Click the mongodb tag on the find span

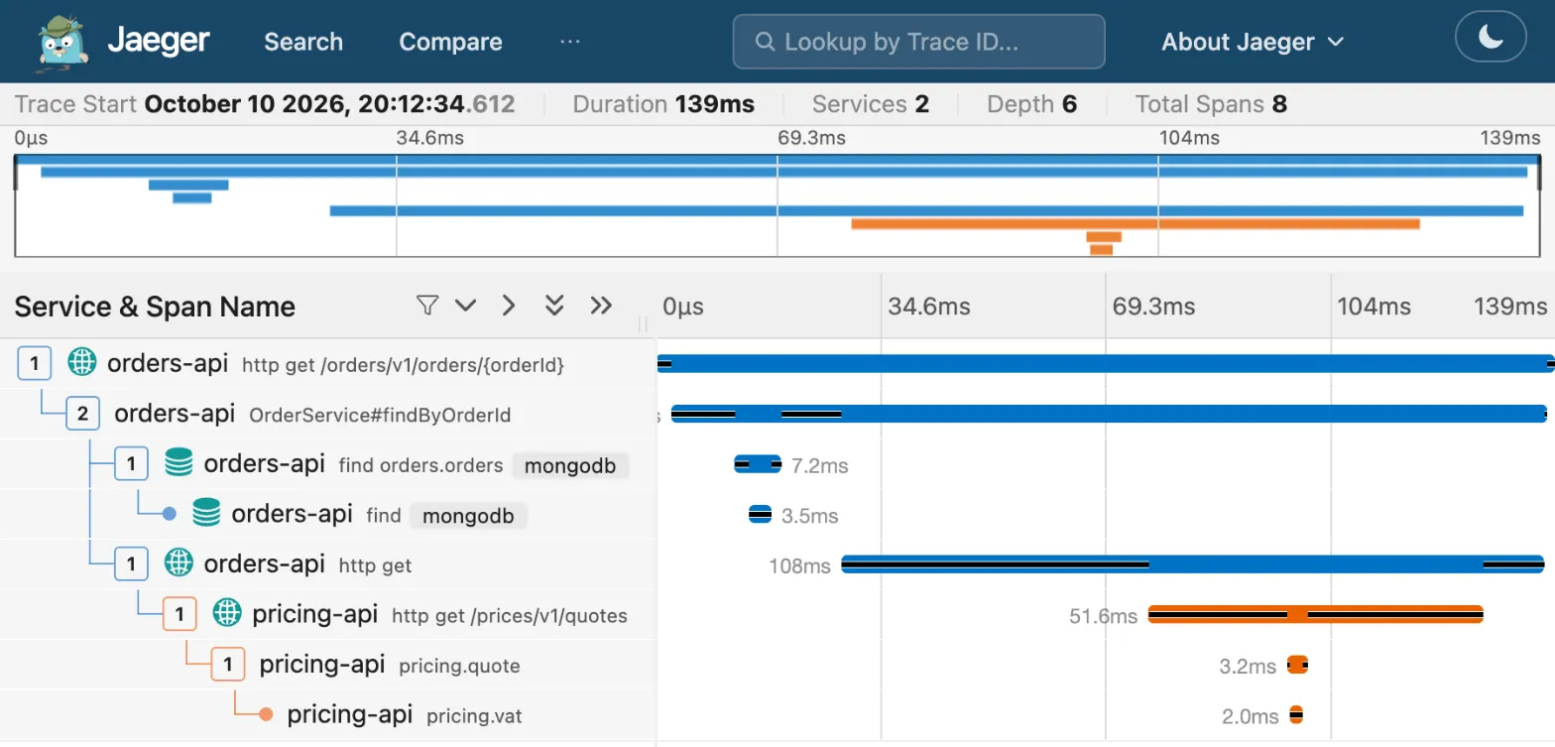[x=468, y=516]
